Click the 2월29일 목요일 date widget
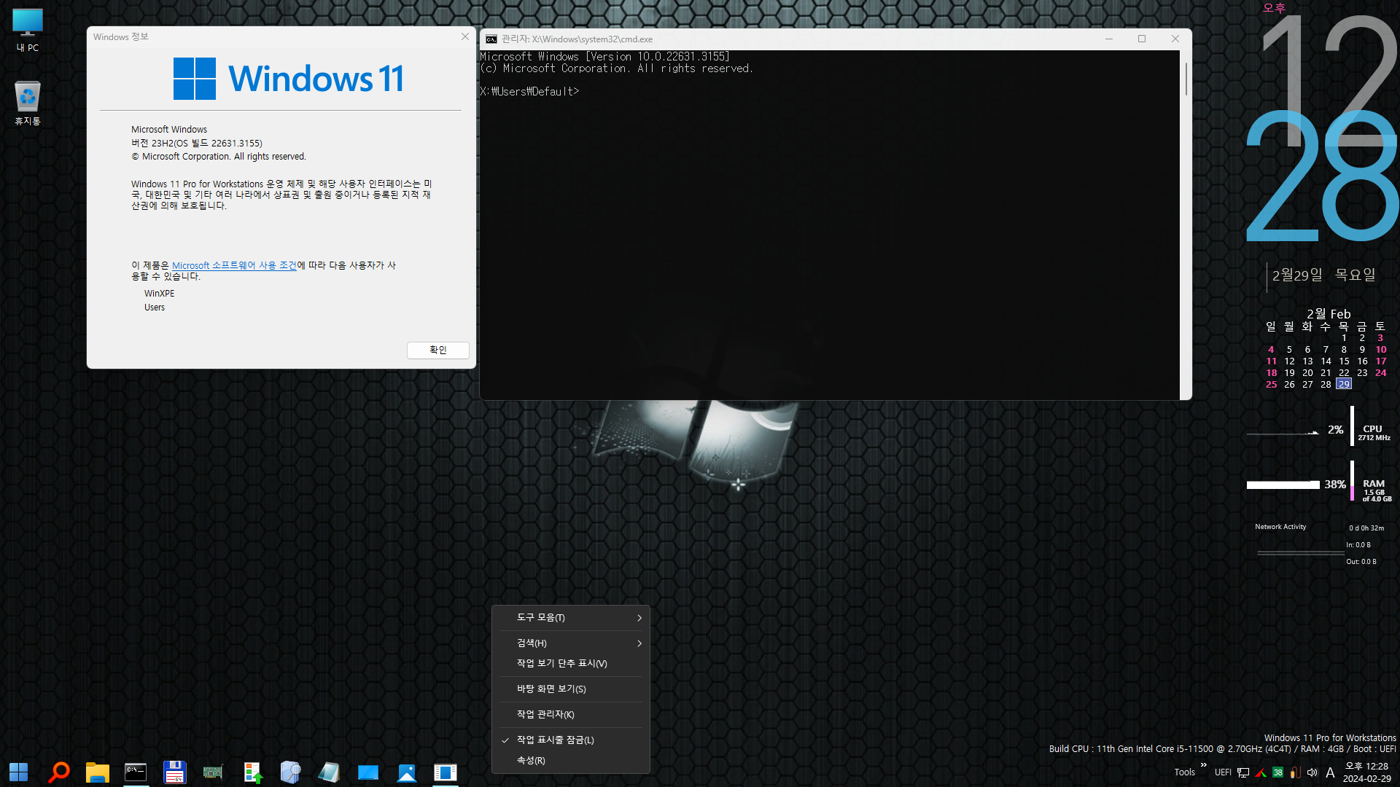Image resolution: width=1400 pixels, height=787 pixels. 1323,275
